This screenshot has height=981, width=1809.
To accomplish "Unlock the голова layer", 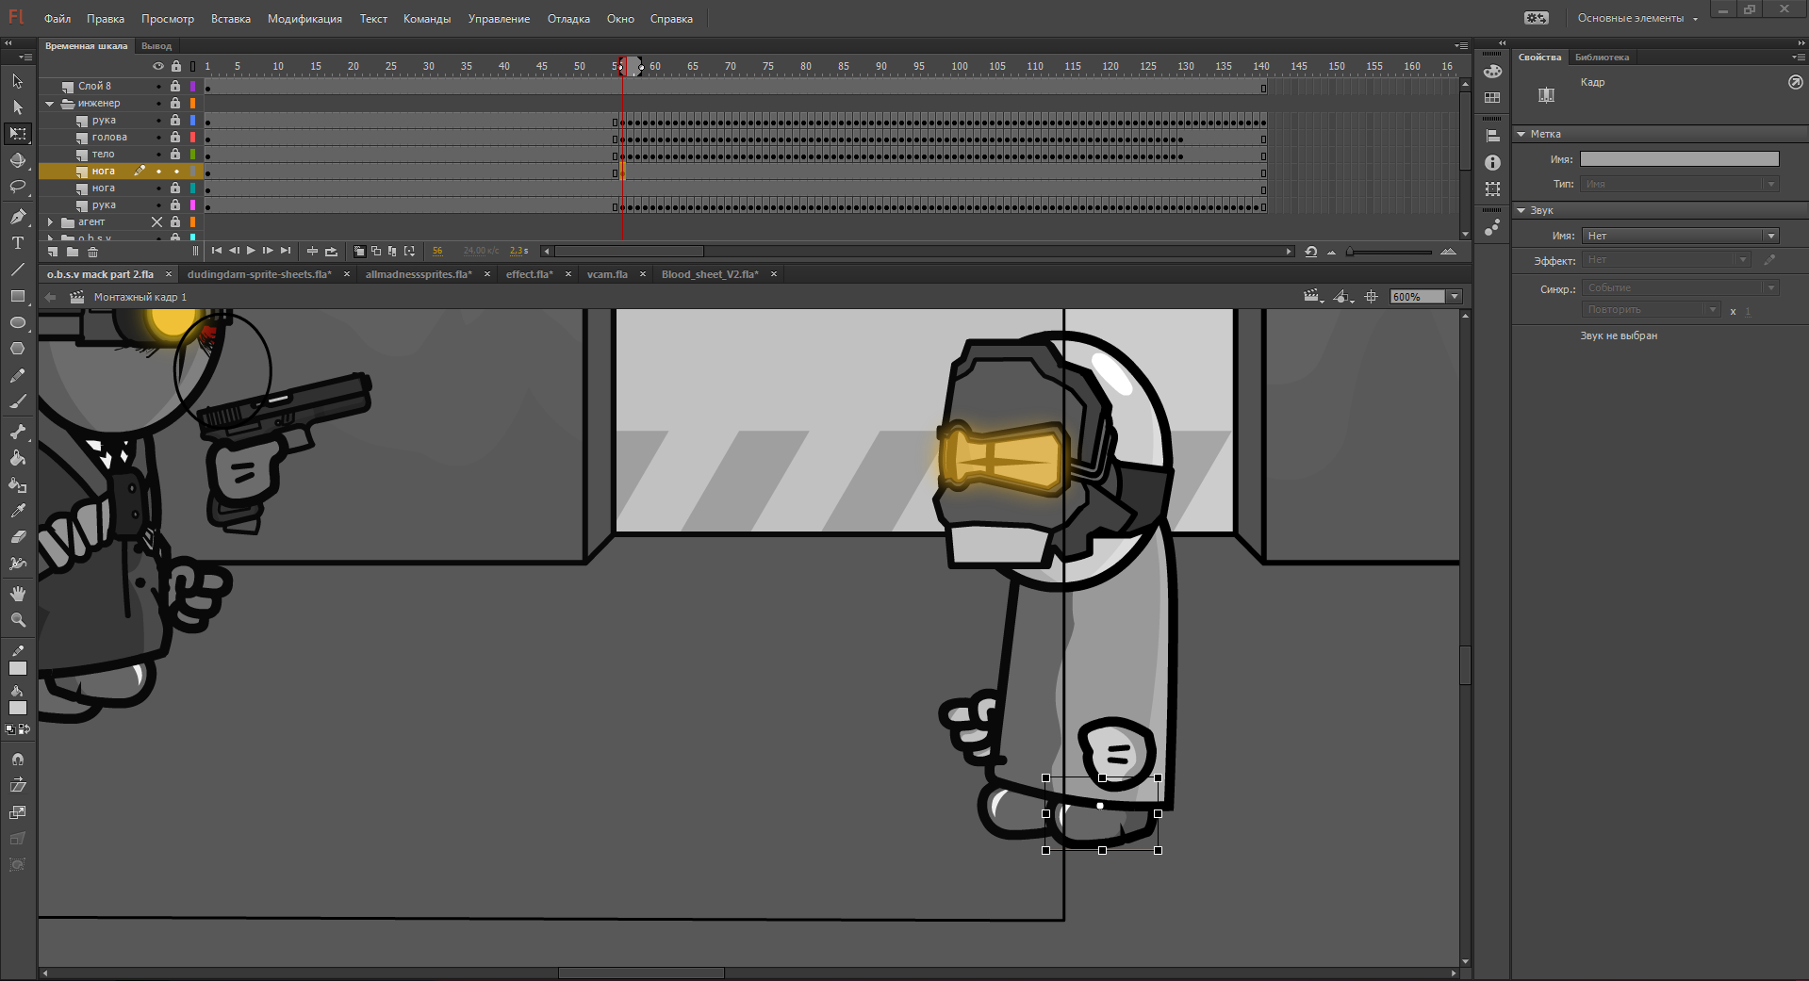I will coord(175,138).
